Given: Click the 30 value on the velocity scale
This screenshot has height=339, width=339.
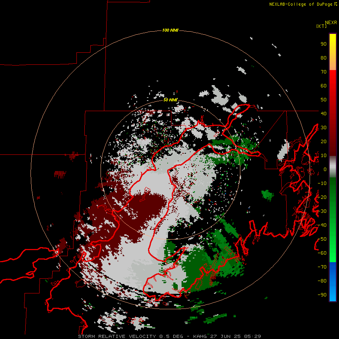Looking at the screenshot, I should 324,128.
